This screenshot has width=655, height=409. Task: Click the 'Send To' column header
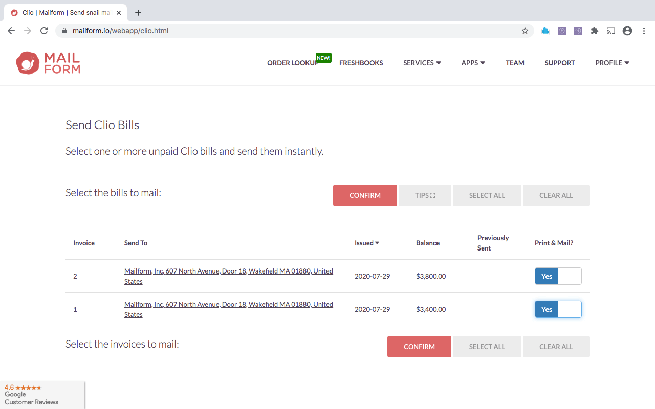coord(136,243)
